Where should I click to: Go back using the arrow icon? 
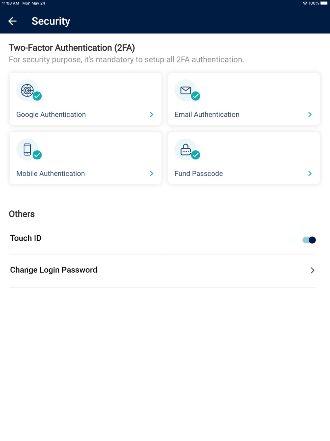pyautogui.click(x=13, y=21)
